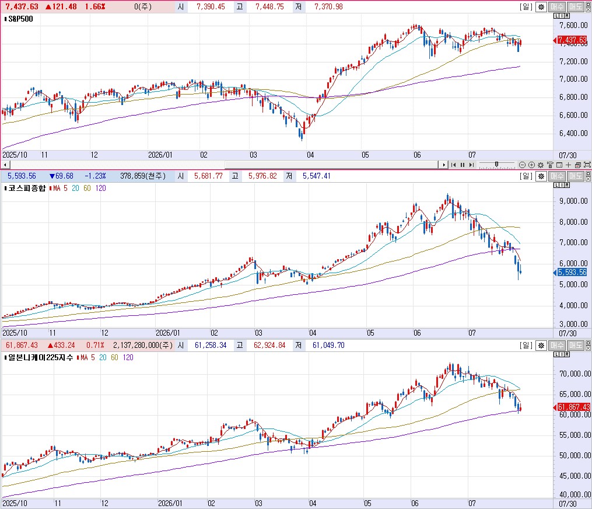Image resolution: width=592 pixels, height=509 pixels.
Task: Click MA 120 legend in Nikkei chart
Action: coord(128,357)
